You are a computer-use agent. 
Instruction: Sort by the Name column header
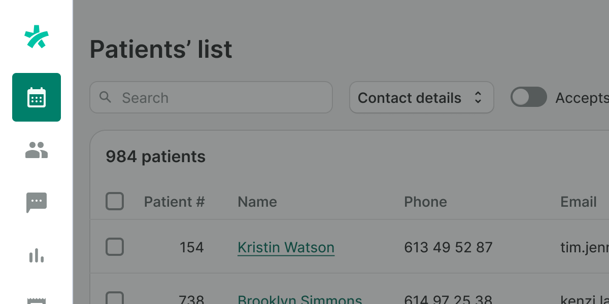tap(257, 202)
